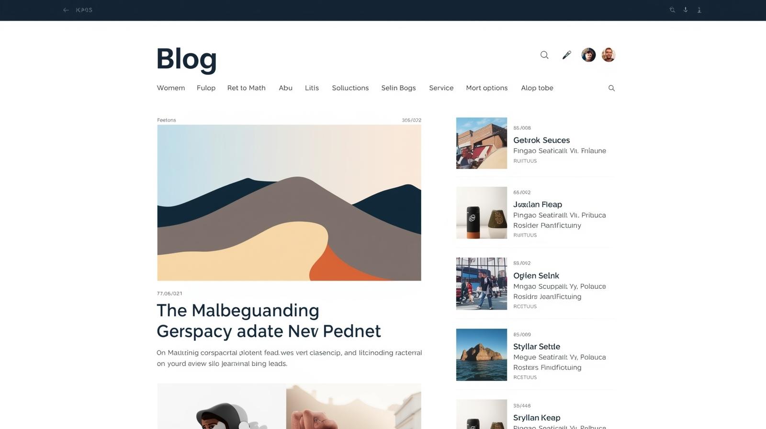Click the back arrow in top bar
This screenshot has width=766, height=429.
[66, 10]
